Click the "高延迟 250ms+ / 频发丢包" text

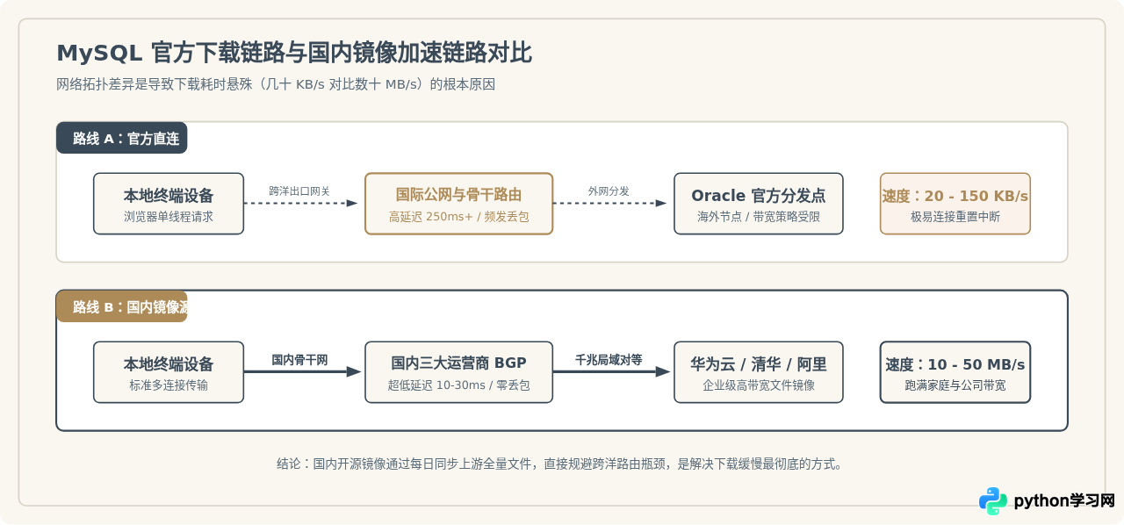pos(459,216)
